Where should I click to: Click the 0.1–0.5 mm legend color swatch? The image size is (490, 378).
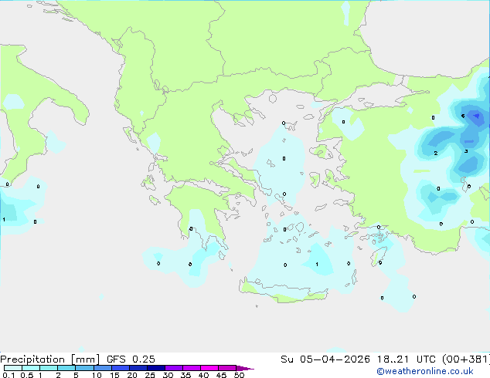point(13,368)
